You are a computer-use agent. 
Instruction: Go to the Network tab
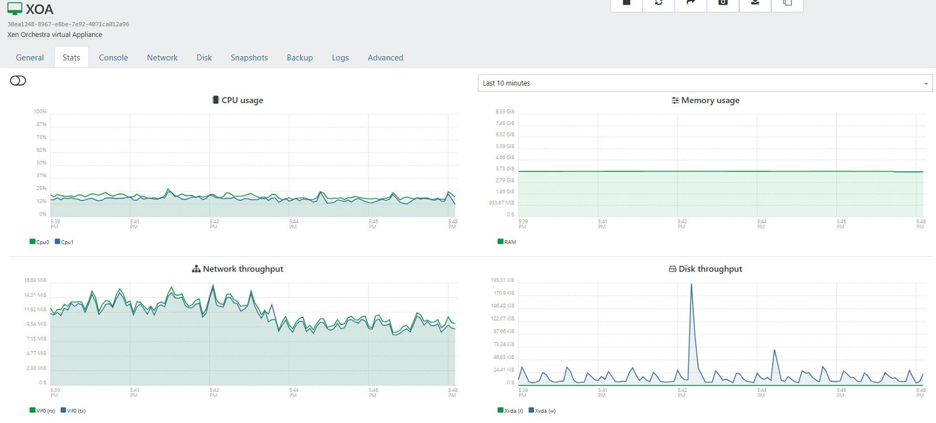click(x=162, y=58)
